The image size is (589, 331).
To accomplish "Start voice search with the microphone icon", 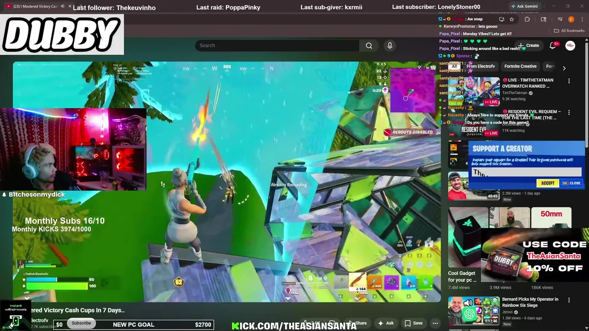I will [x=390, y=46].
